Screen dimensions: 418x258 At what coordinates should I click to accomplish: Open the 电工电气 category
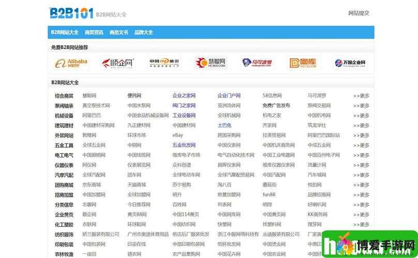pos(64,155)
